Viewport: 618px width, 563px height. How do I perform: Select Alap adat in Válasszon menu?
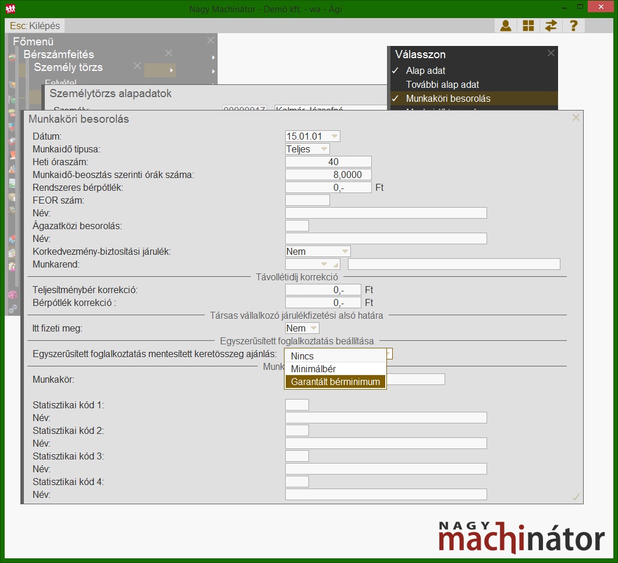(474, 70)
